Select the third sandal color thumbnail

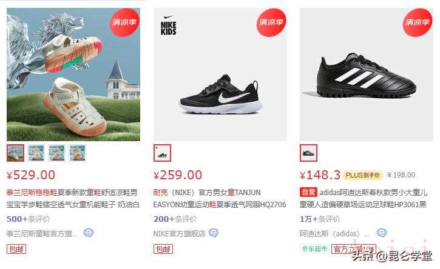point(57,153)
